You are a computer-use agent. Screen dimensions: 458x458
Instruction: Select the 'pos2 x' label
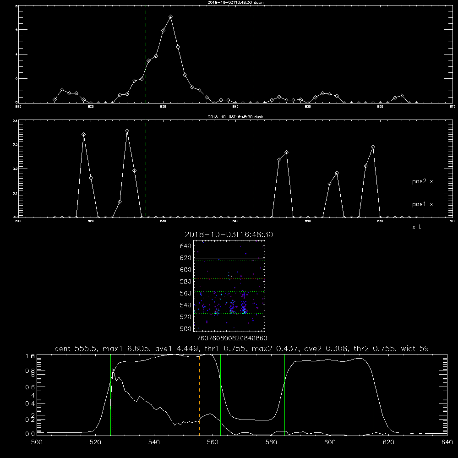(x=422, y=181)
